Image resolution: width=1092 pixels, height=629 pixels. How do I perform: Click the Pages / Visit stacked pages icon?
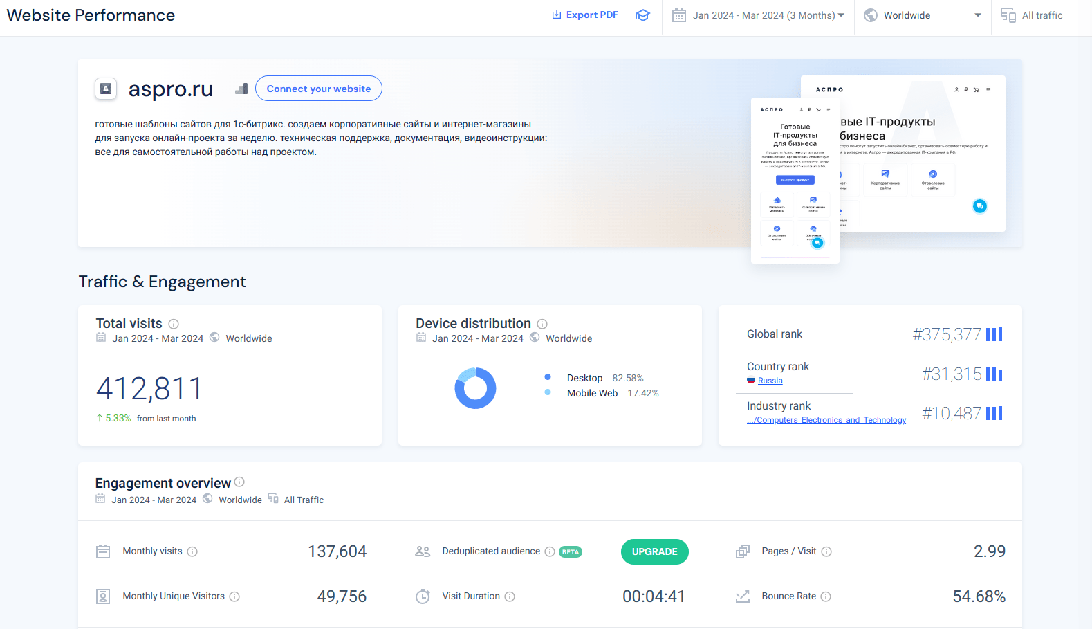tap(743, 551)
